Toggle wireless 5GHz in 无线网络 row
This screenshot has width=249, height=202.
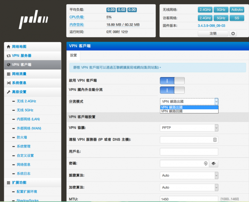pyautogui.click(x=221, y=10)
